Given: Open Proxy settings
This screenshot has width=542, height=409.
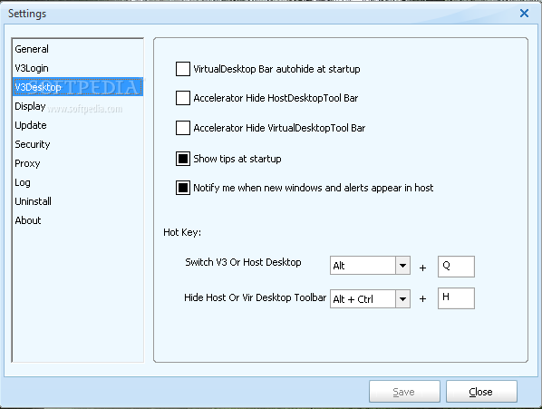Looking at the screenshot, I should (78, 163).
